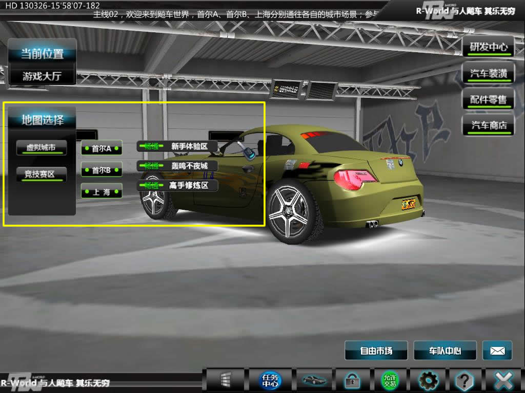Open settings with the gear icon

428,380
